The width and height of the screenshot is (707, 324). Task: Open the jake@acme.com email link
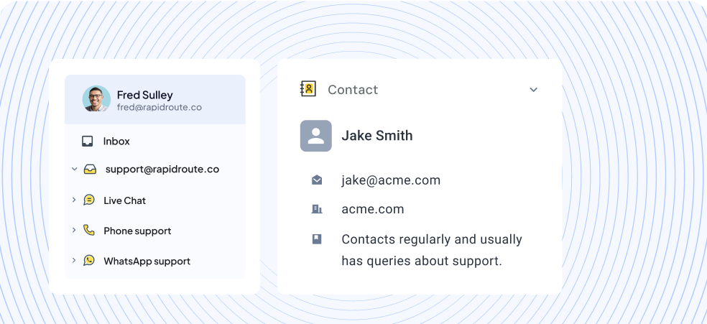point(391,180)
